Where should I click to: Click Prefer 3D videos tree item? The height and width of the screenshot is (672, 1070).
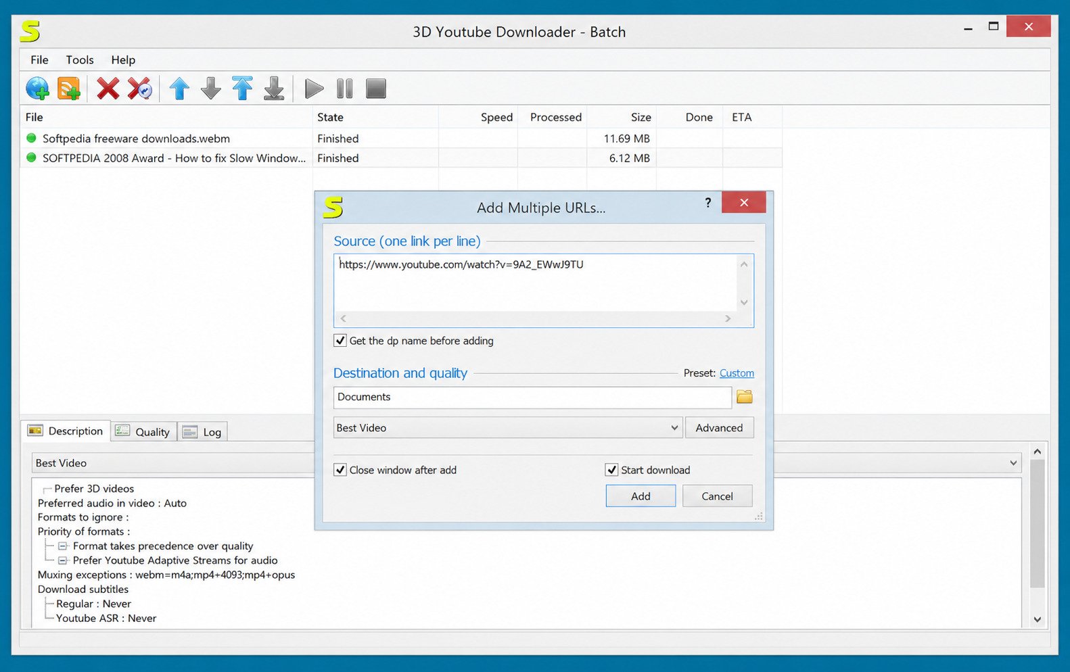(x=94, y=488)
